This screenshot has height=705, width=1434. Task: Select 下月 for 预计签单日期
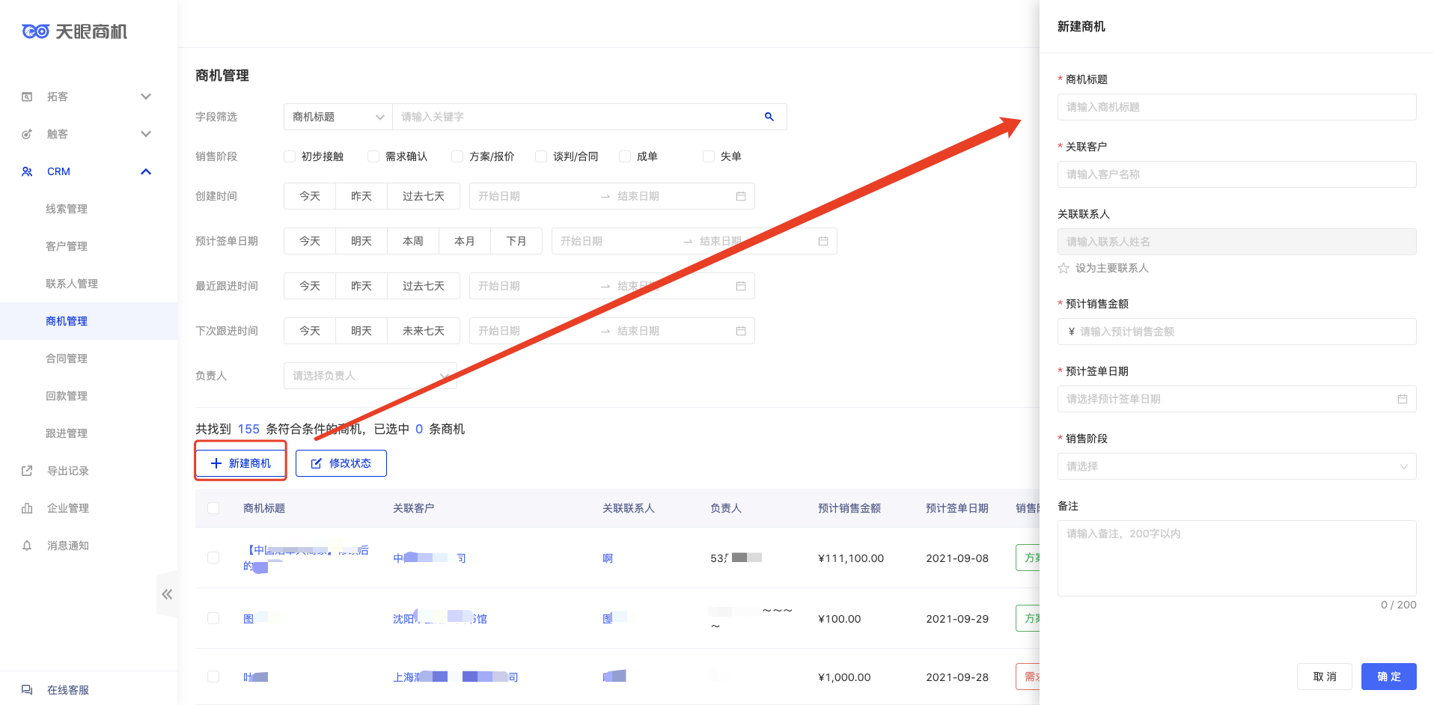tap(516, 241)
